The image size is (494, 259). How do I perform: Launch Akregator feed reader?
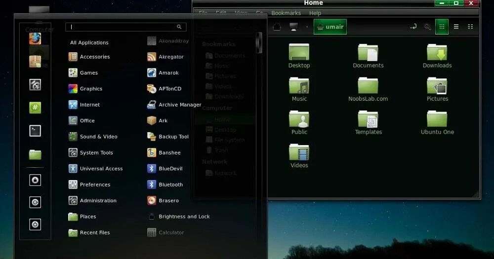point(165,57)
